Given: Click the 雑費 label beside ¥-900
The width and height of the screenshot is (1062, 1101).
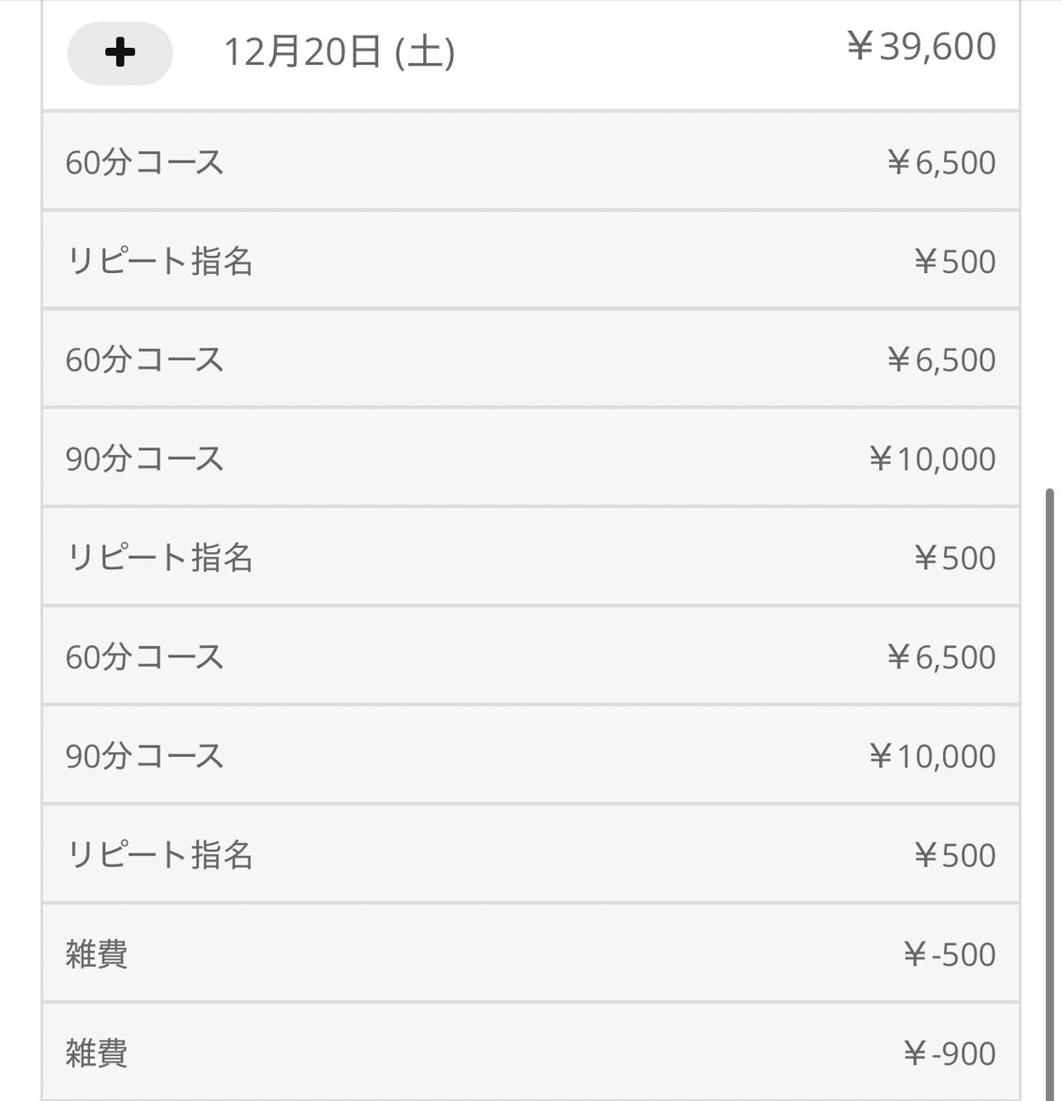Looking at the screenshot, I should coord(97,1054).
